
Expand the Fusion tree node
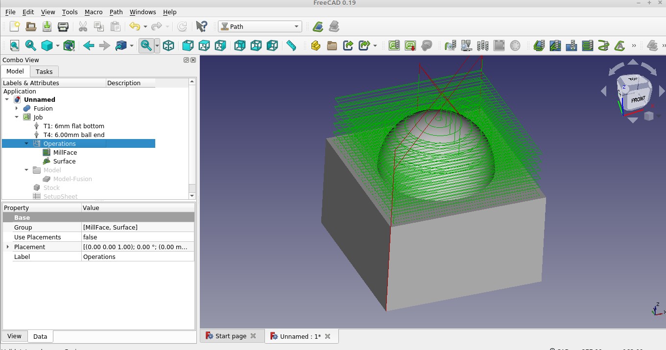[17, 108]
